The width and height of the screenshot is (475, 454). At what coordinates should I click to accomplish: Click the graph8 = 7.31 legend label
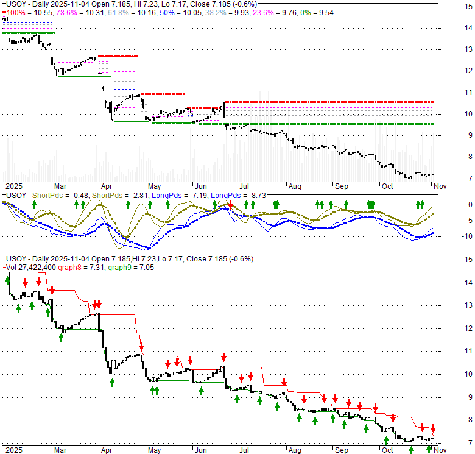click(x=90, y=266)
